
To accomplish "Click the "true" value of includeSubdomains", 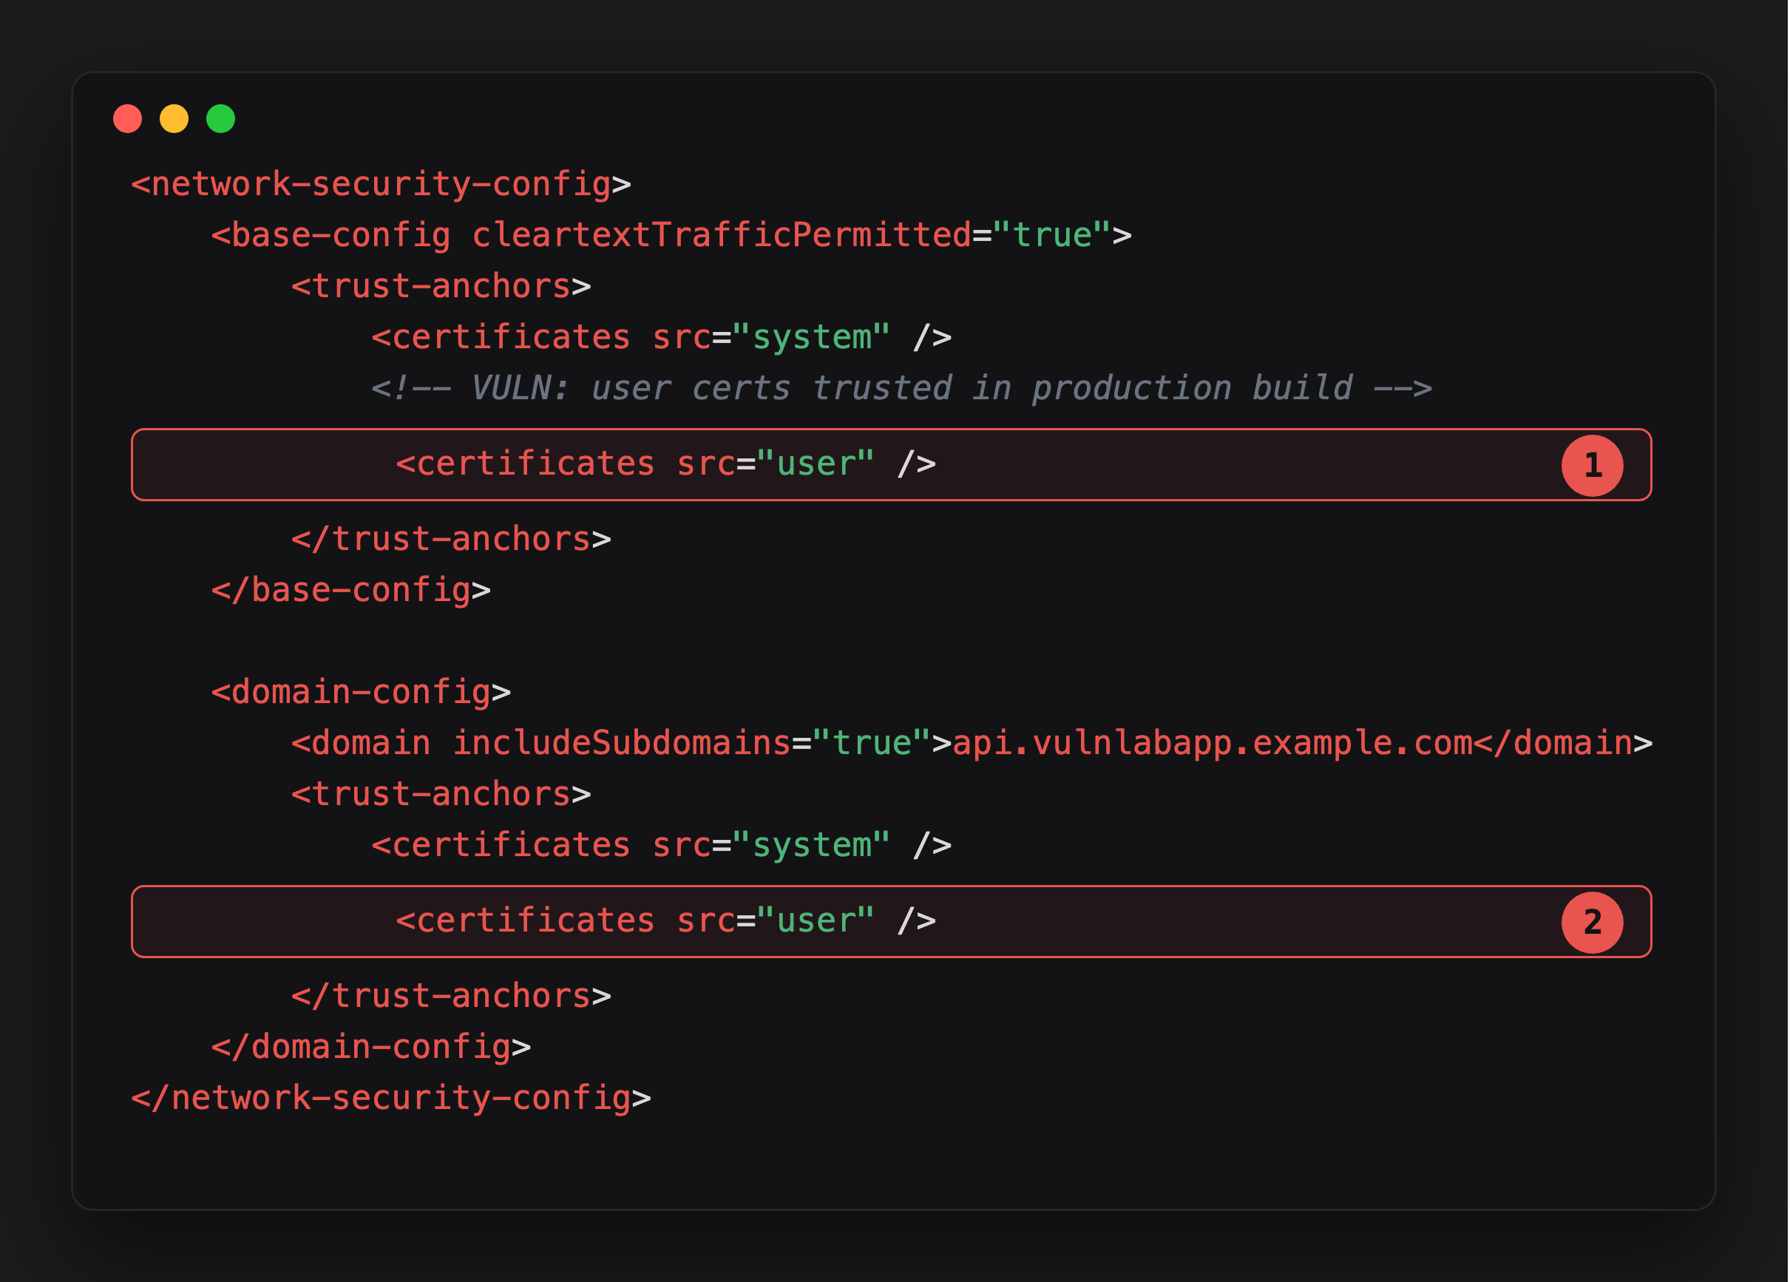I will click(872, 744).
